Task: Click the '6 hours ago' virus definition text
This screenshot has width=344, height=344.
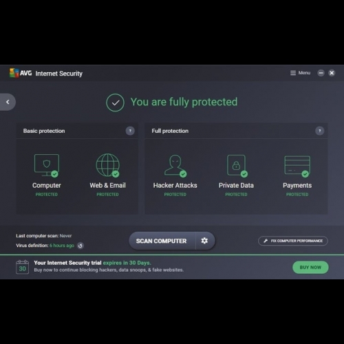Action: click(62, 246)
